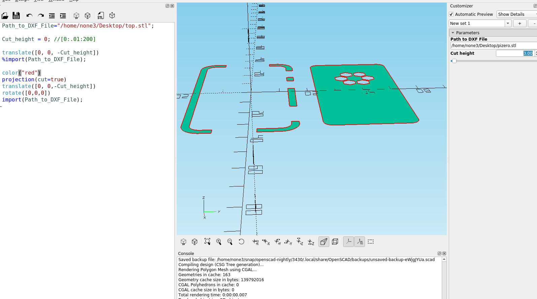The image size is (537, 299).
Task: Click the 'Console' panel title
Action: 186,254
